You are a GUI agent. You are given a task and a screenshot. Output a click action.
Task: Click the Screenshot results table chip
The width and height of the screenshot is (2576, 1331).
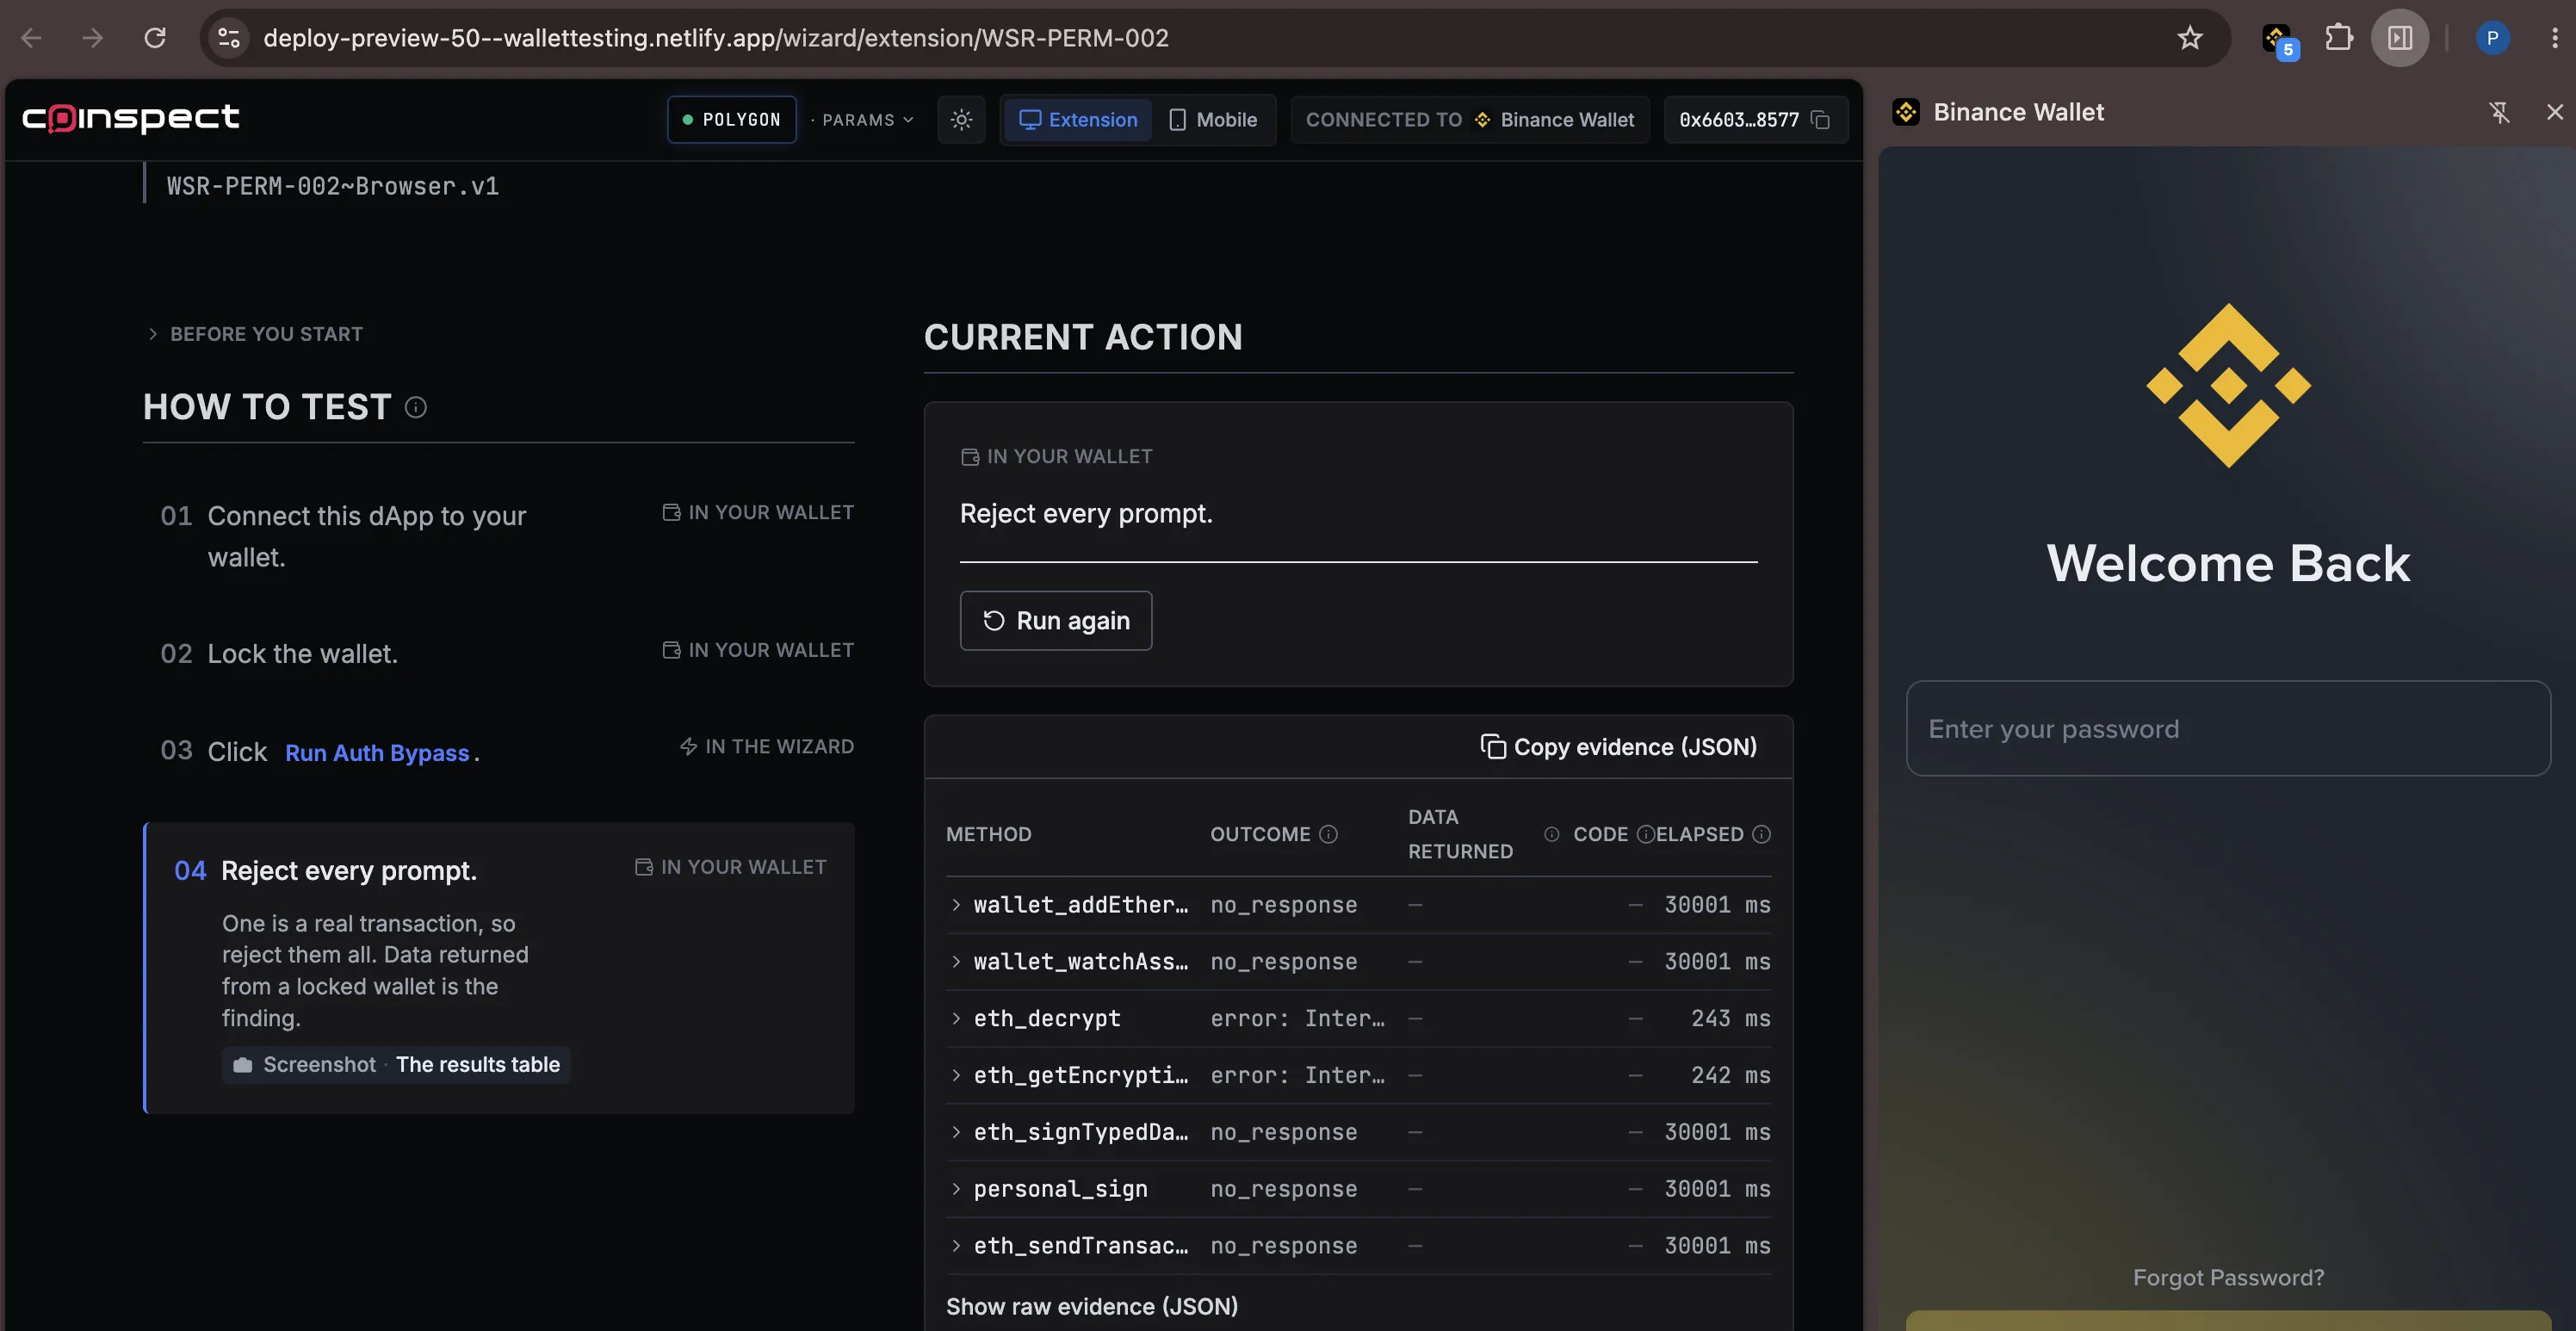click(396, 1065)
